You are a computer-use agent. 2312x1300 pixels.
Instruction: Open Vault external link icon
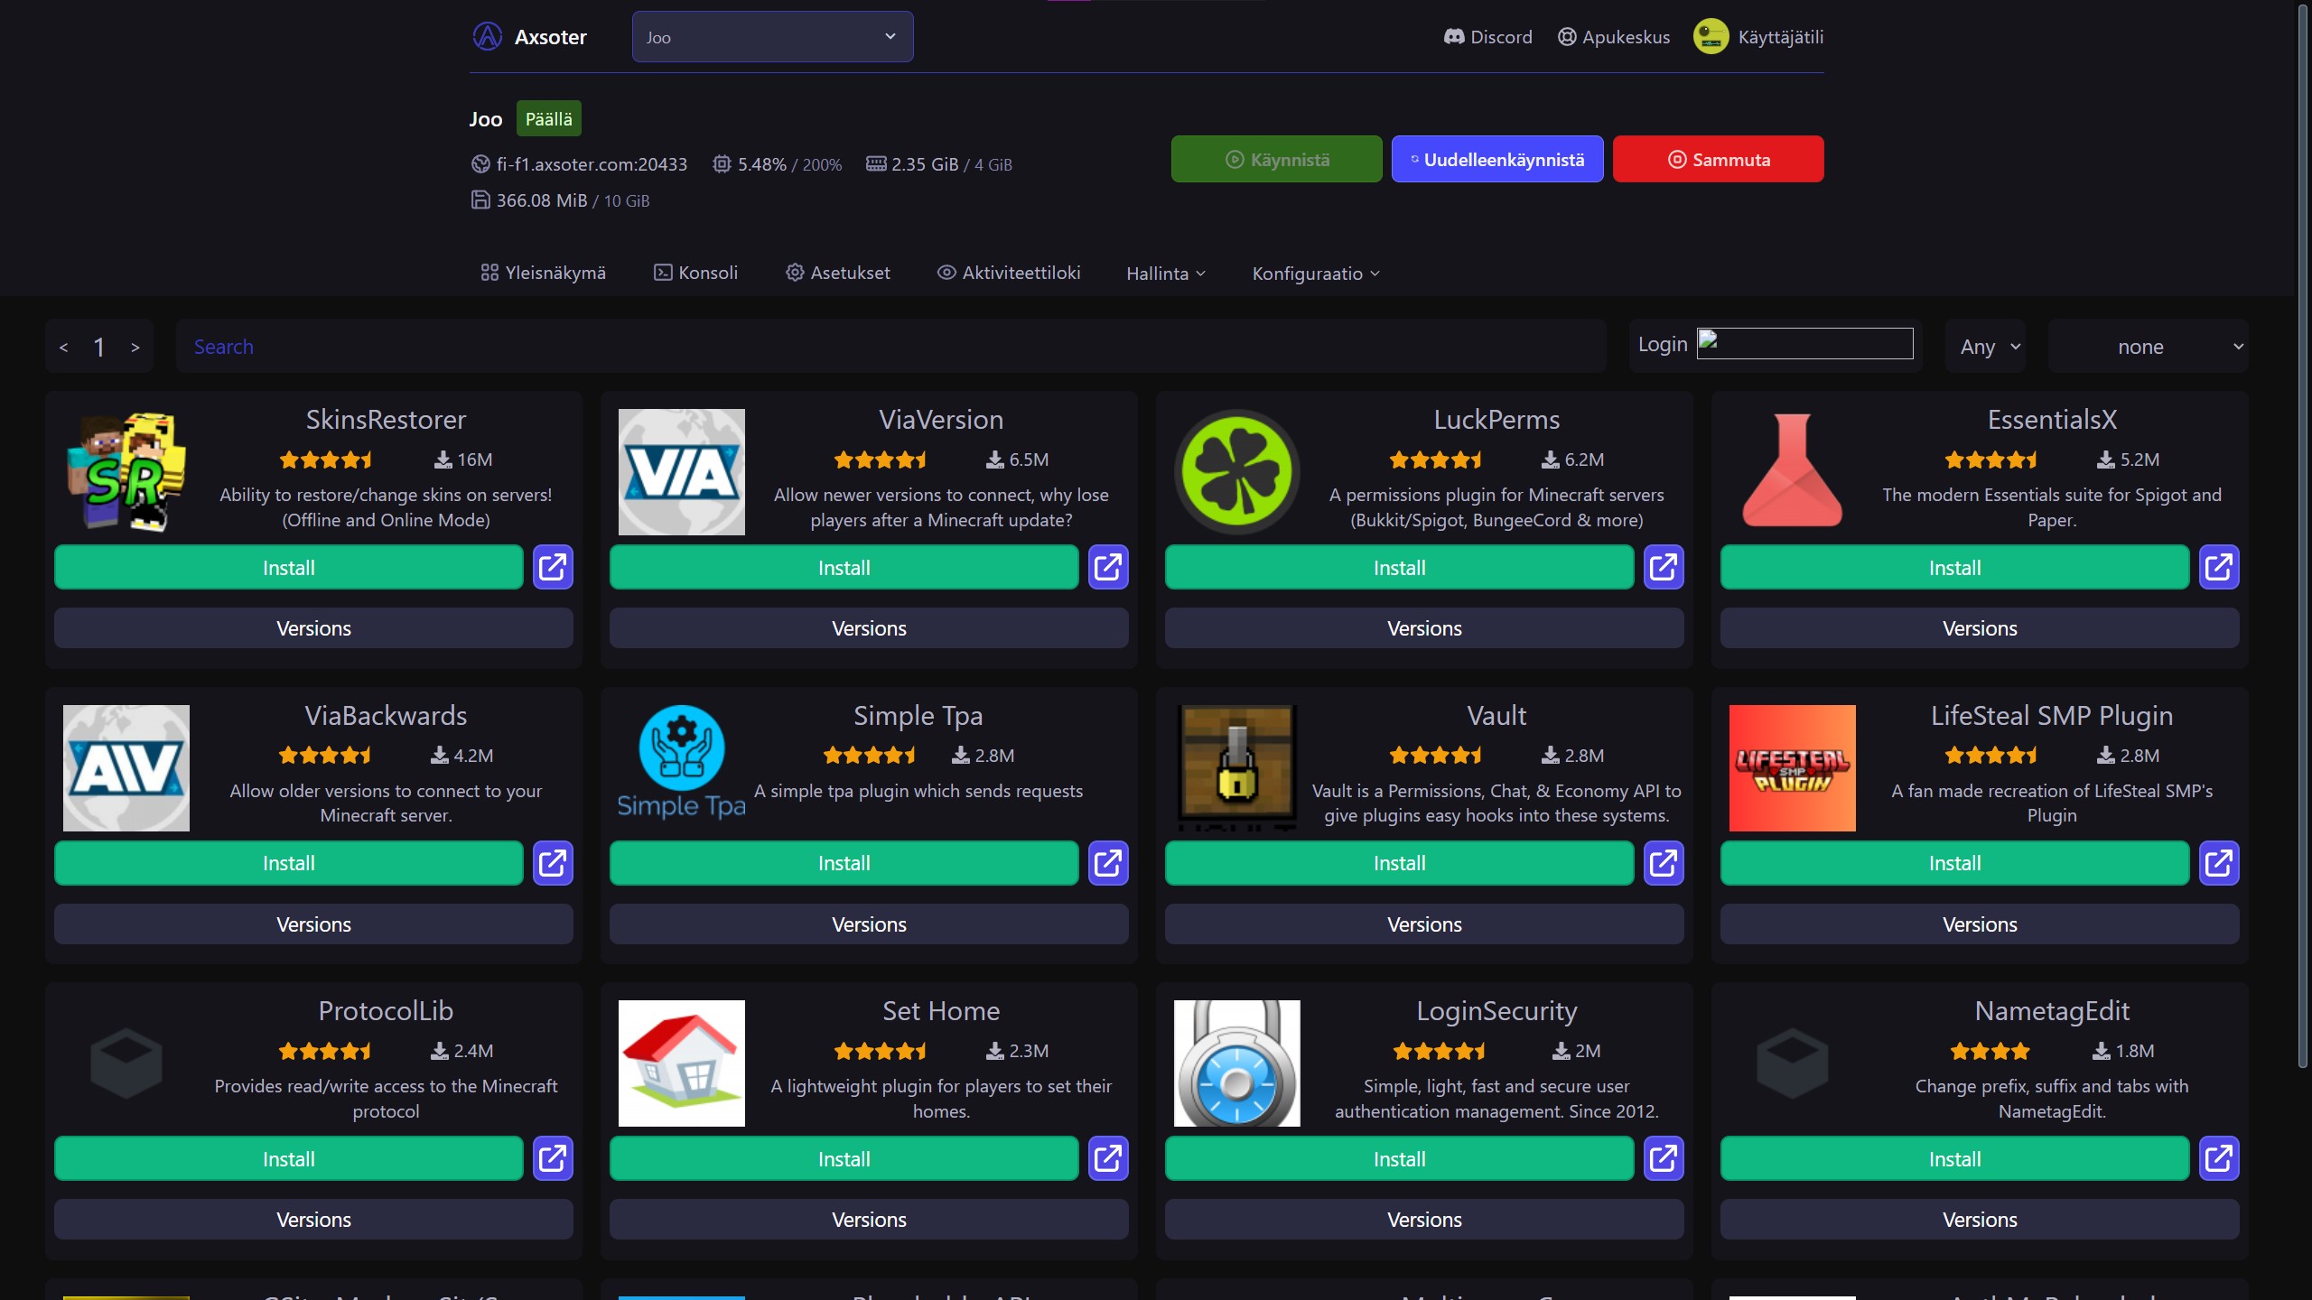click(1664, 863)
